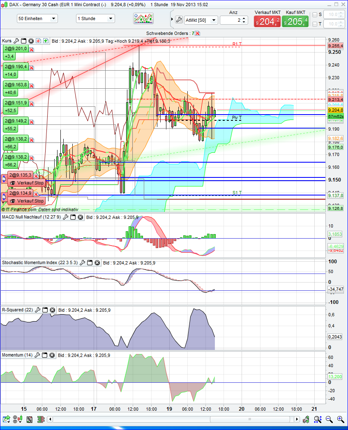Screen dimensions: 348x430
Task: Open the Kurs panel settings with the wrench icon
Action: (x=16, y=41)
